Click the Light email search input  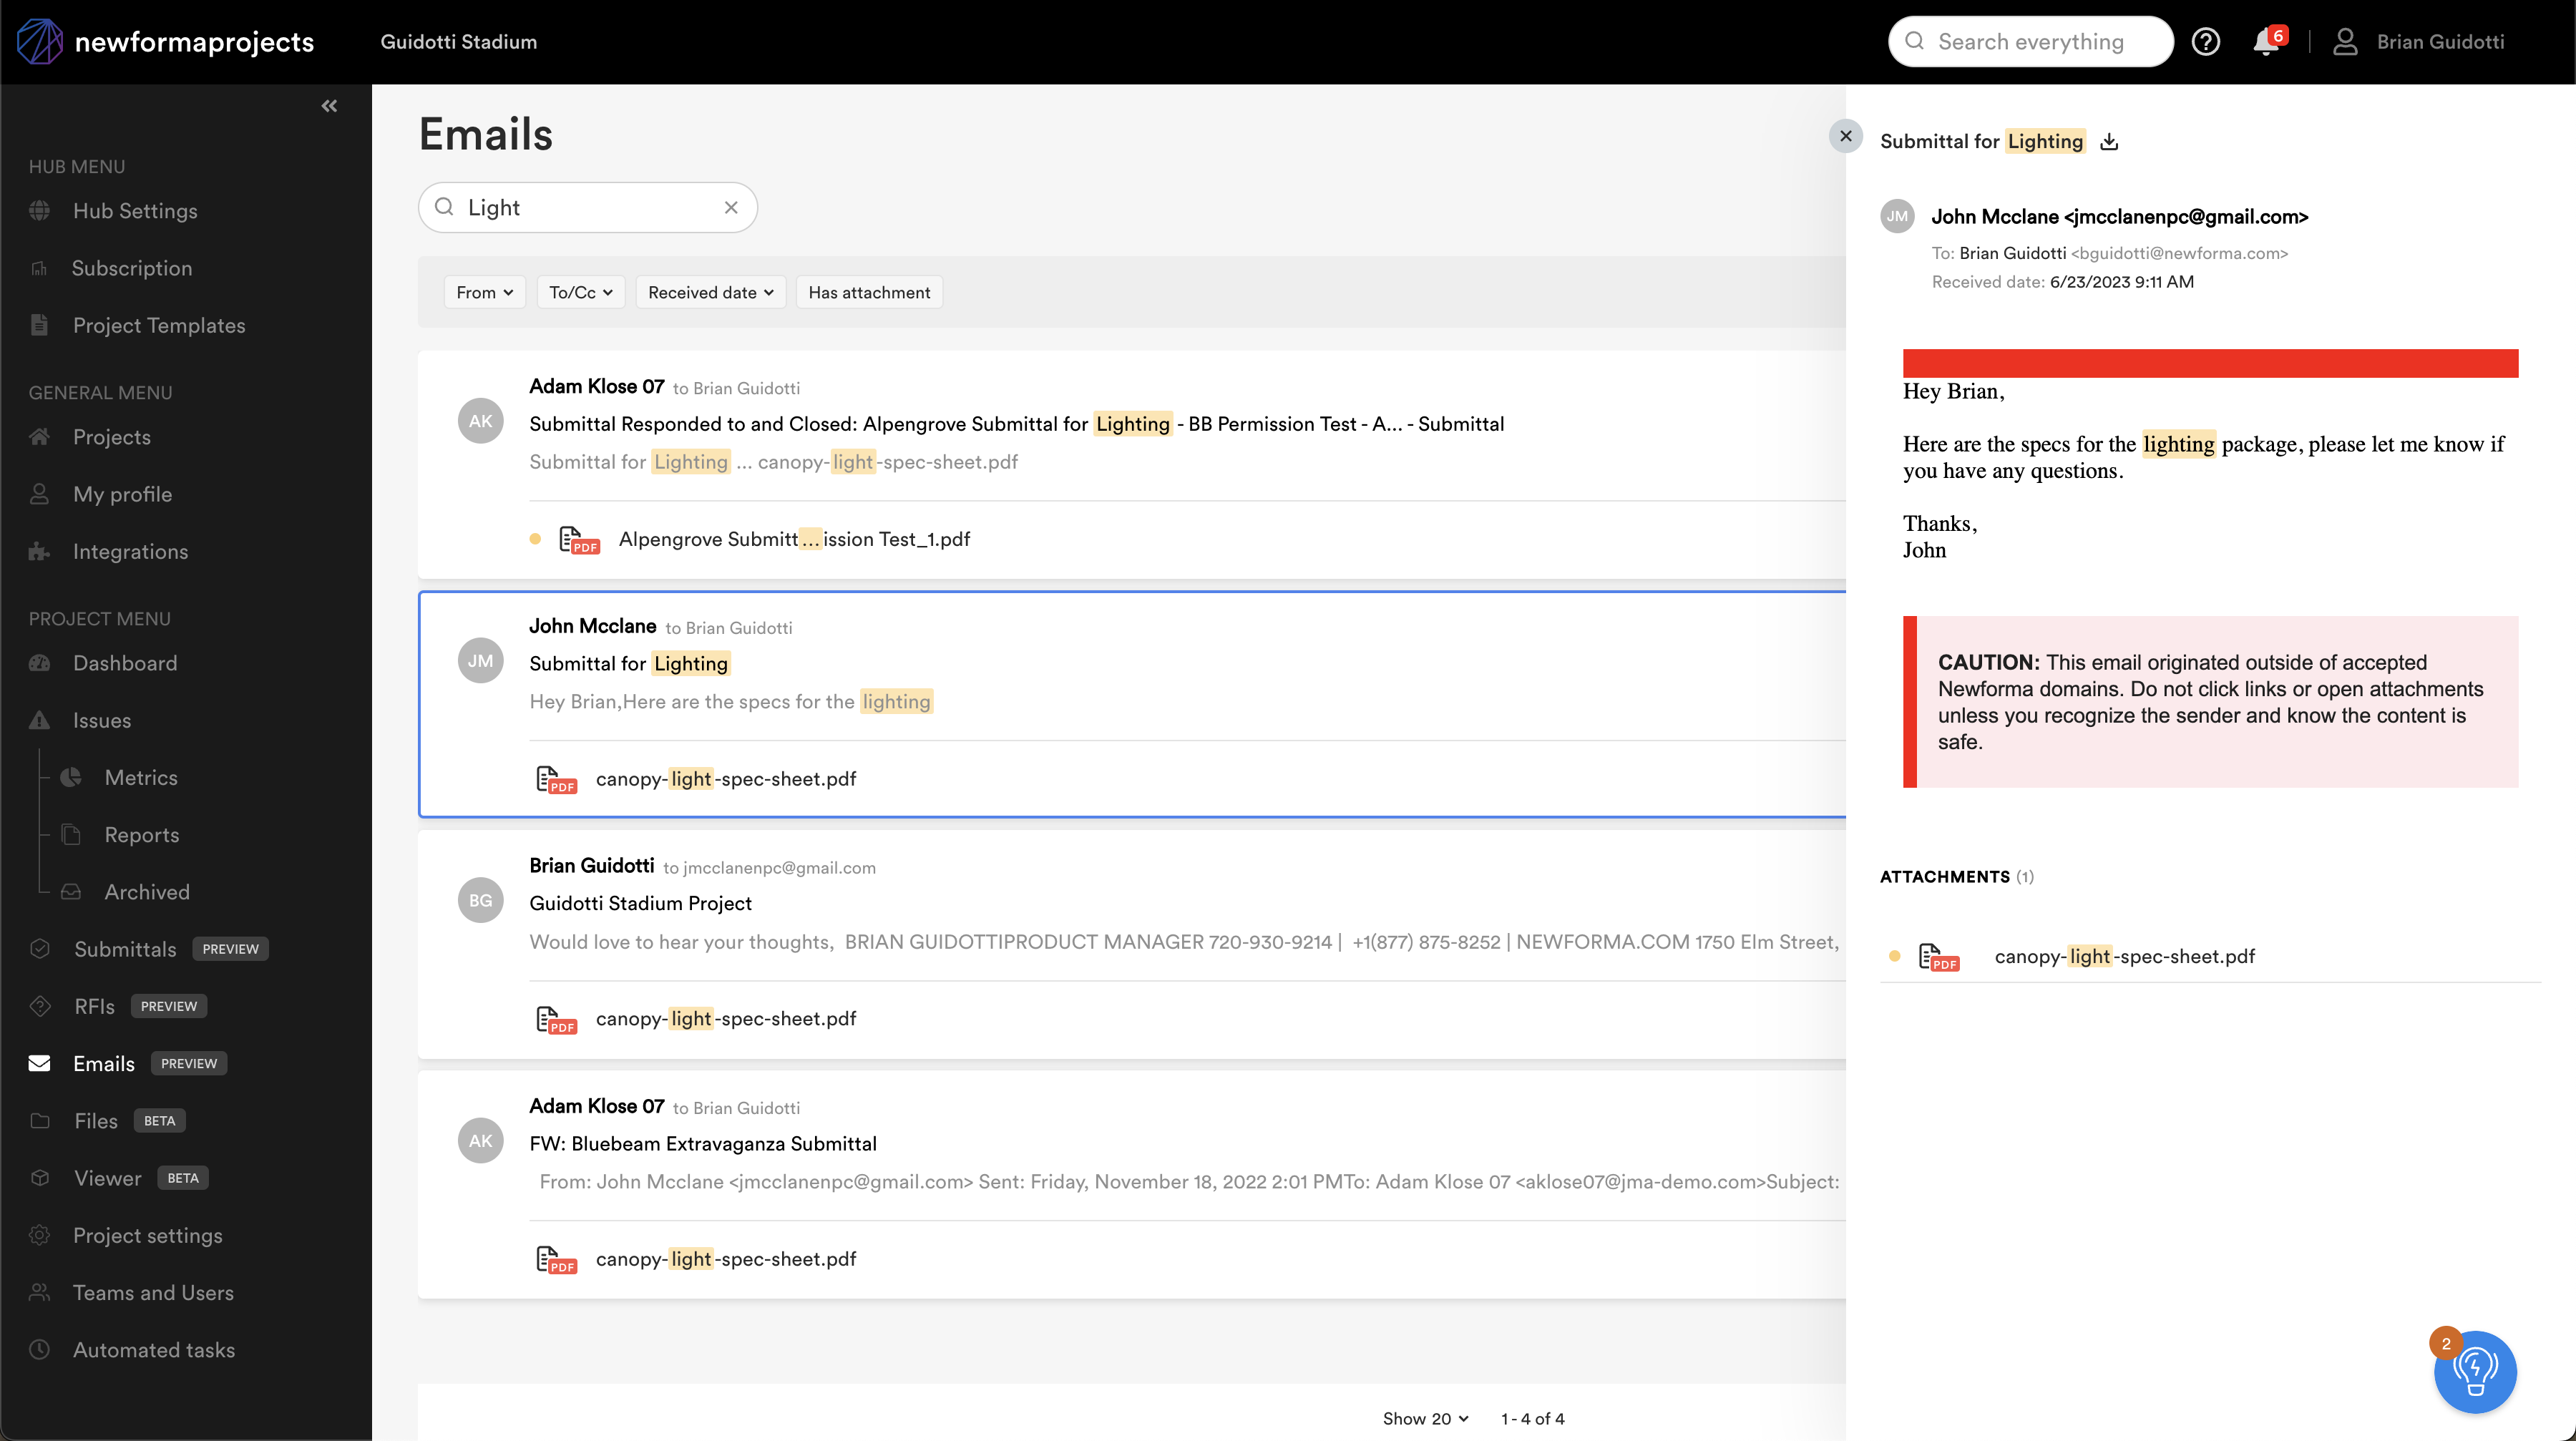pos(588,208)
